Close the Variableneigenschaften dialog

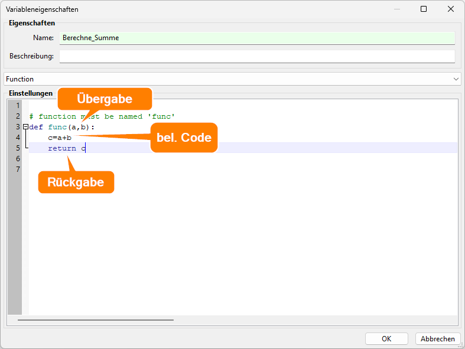click(451, 9)
